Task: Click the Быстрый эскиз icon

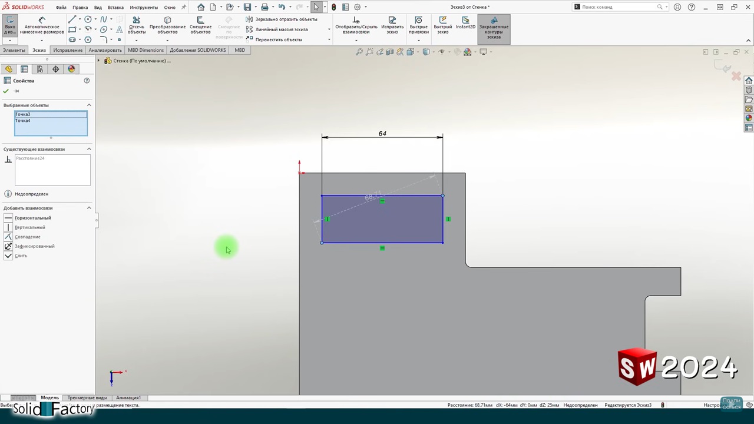Action: click(x=442, y=26)
